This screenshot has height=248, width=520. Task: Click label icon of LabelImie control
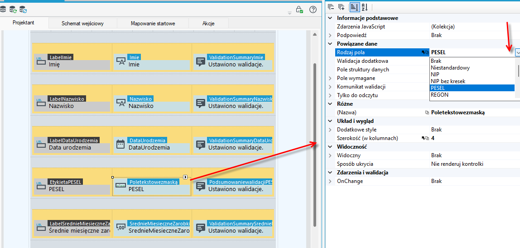(x=40, y=61)
